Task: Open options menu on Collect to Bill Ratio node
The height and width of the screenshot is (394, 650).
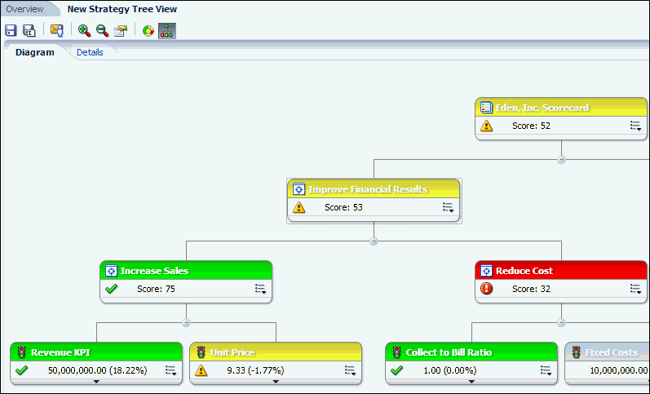Action: point(546,370)
